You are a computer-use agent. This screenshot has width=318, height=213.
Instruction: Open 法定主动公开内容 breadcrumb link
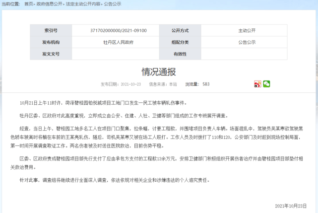[x=83, y=4]
